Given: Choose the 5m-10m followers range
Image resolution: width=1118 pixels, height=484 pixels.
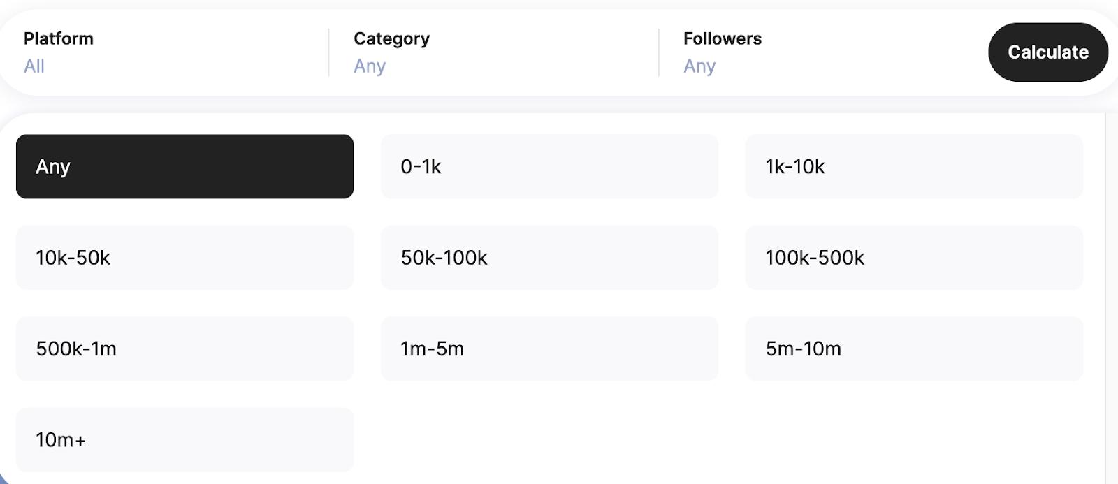Looking at the screenshot, I should click(x=914, y=349).
